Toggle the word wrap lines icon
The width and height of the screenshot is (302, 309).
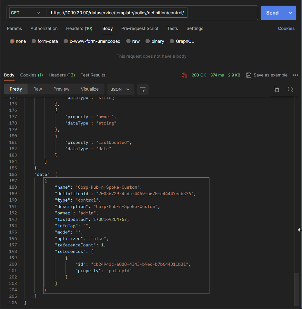tap(143, 89)
